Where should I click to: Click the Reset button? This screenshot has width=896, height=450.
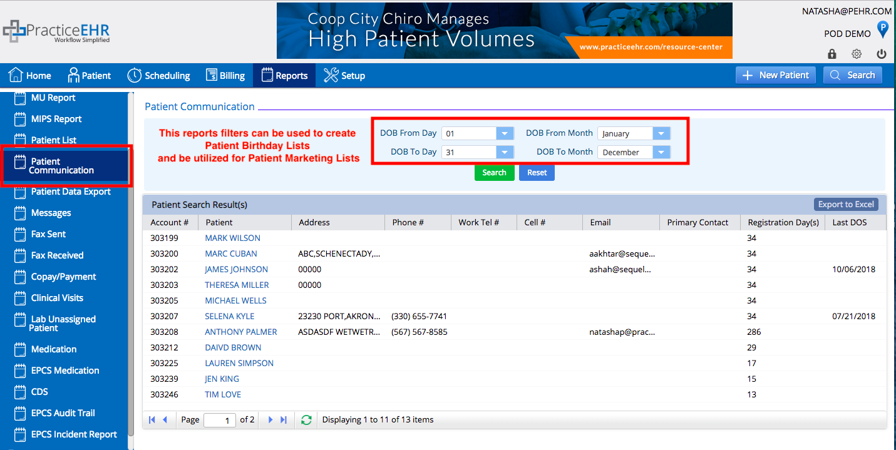tap(537, 173)
